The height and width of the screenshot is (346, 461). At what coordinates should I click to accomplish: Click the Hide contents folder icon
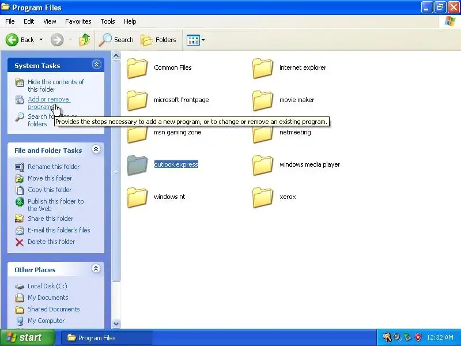click(20, 82)
